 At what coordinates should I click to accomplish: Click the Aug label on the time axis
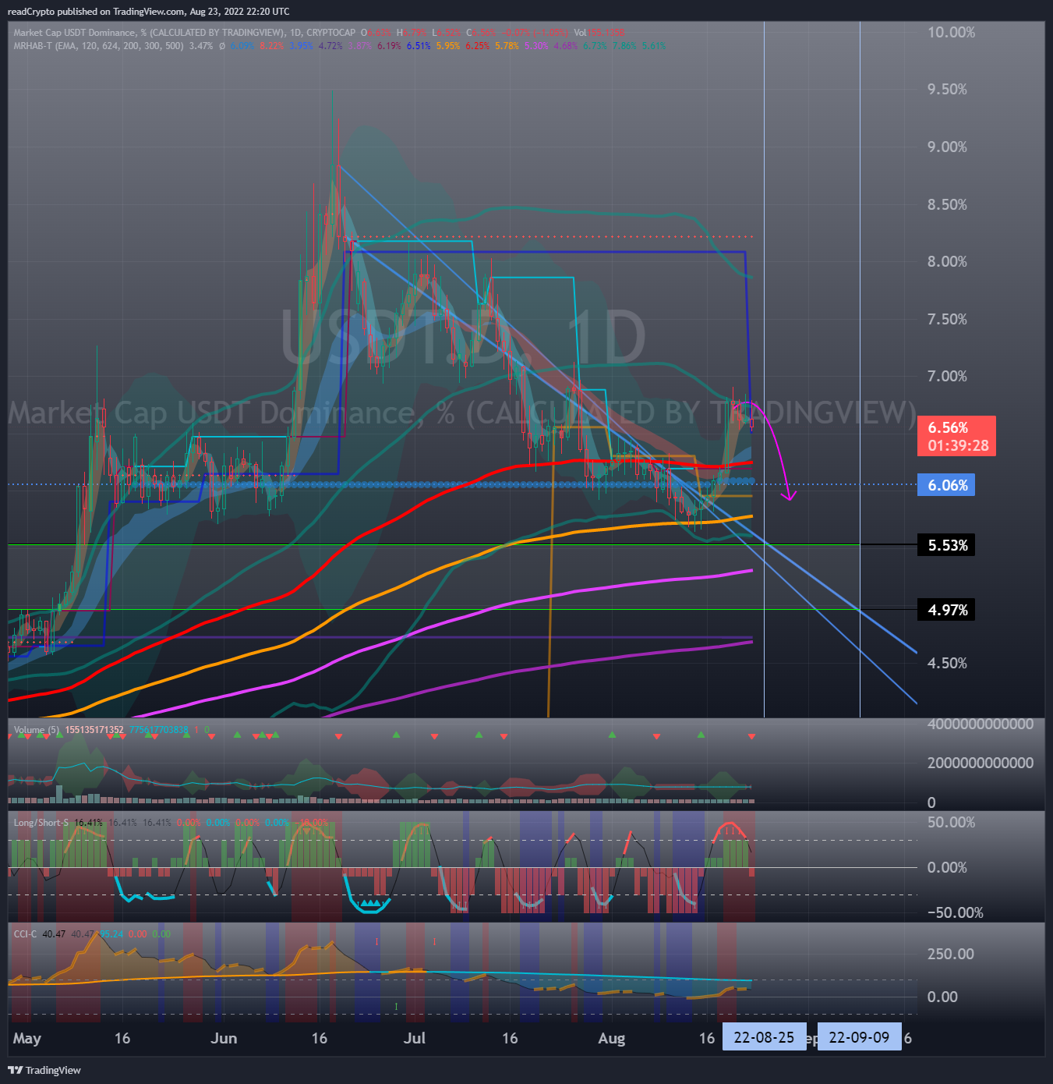612,1038
